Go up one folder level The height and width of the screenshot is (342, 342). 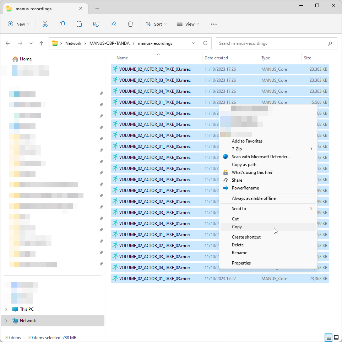42,43
